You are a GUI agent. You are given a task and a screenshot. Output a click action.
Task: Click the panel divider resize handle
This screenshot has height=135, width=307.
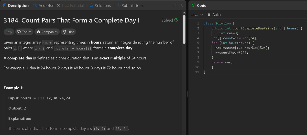(x=188, y=94)
